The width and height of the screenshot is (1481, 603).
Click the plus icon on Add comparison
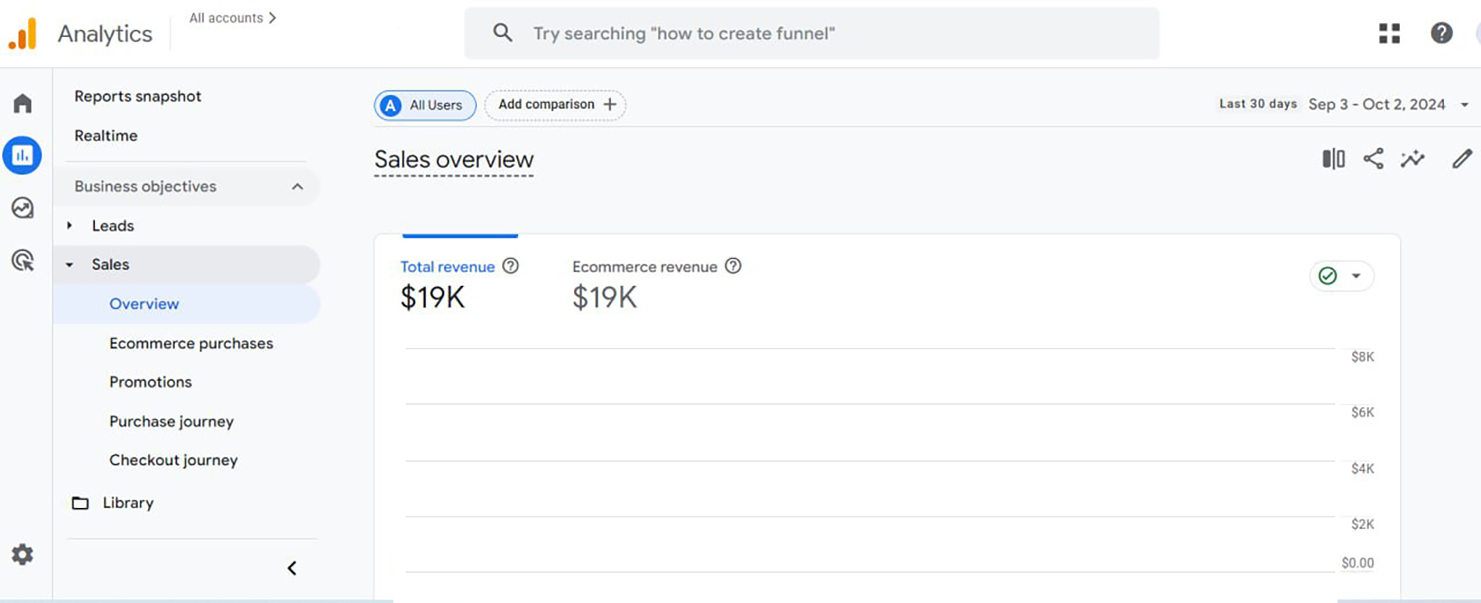click(x=610, y=104)
